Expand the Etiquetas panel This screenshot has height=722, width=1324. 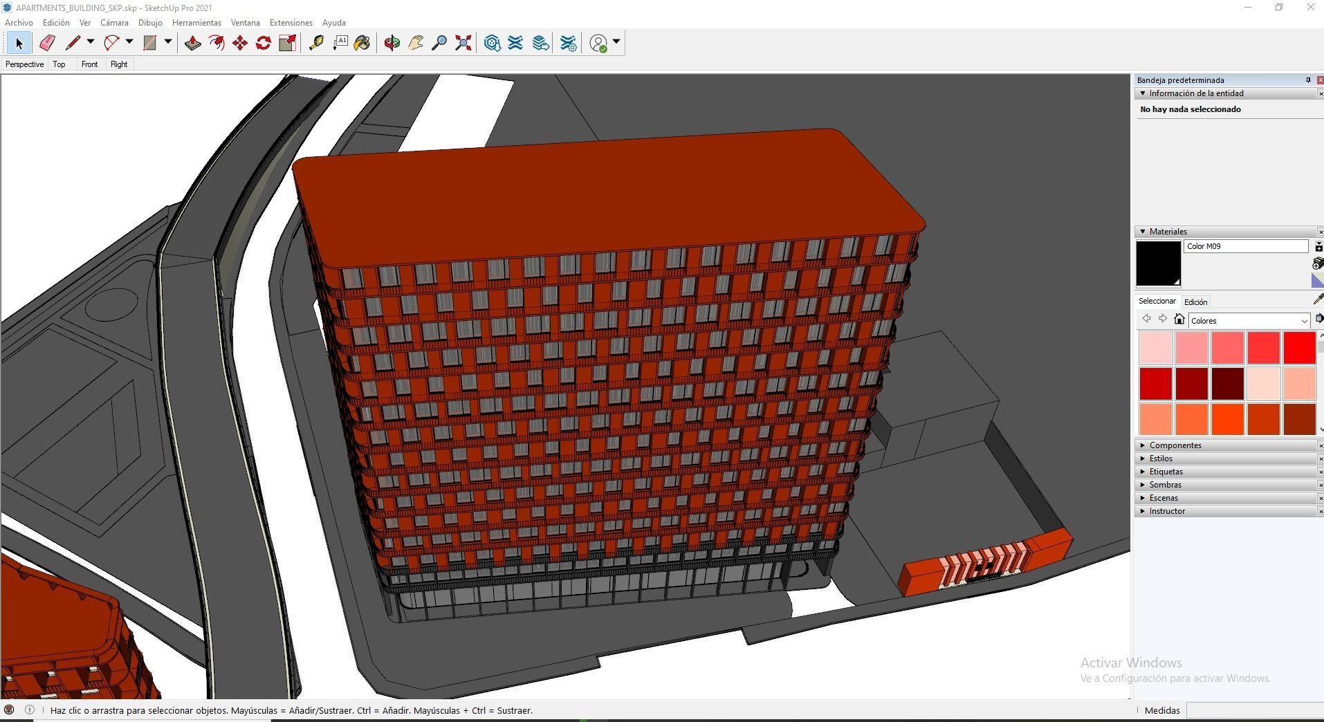pyautogui.click(x=1143, y=472)
